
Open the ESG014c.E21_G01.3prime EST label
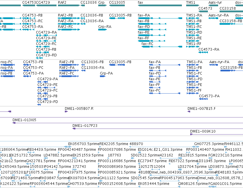[160, 150]
